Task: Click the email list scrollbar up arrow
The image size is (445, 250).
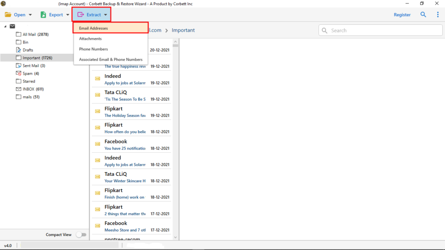Action: pyautogui.click(x=176, y=42)
